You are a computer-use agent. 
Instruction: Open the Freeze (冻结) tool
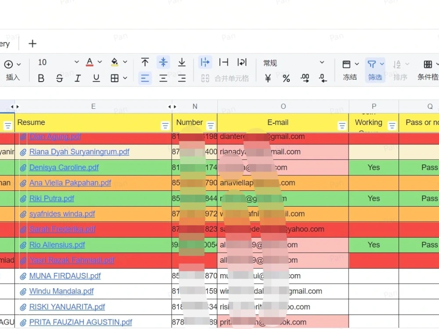coord(350,70)
